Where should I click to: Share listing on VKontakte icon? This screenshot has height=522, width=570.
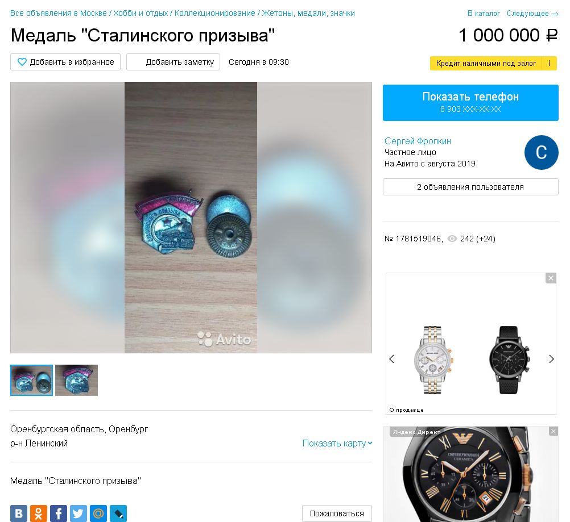coord(19,513)
